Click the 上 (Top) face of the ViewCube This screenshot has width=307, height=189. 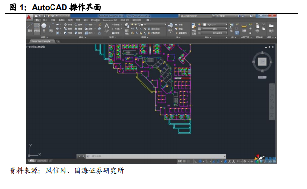(262, 62)
